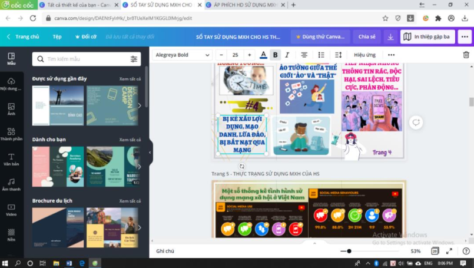Select the dark blue travel brochure thumbnail
The height and width of the screenshot is (268, 474).
tap(58, 227)
